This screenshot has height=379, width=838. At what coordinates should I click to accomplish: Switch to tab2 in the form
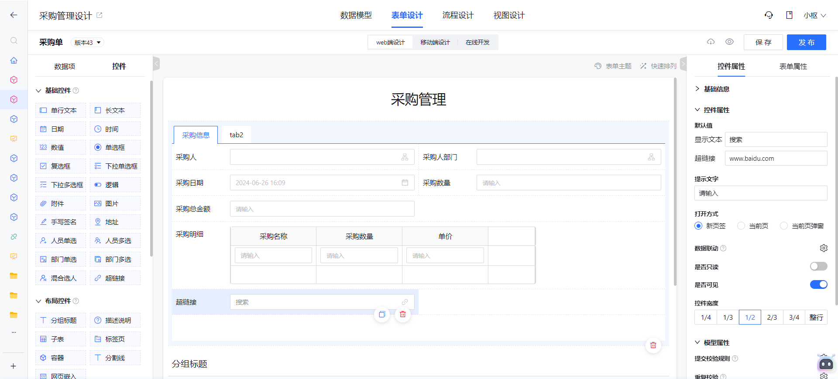tap(237, 135)
